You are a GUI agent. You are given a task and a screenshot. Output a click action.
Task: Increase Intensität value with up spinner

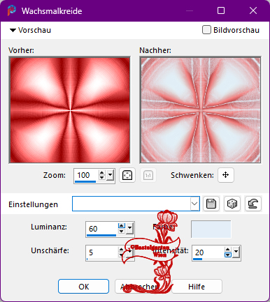(228, 250)
